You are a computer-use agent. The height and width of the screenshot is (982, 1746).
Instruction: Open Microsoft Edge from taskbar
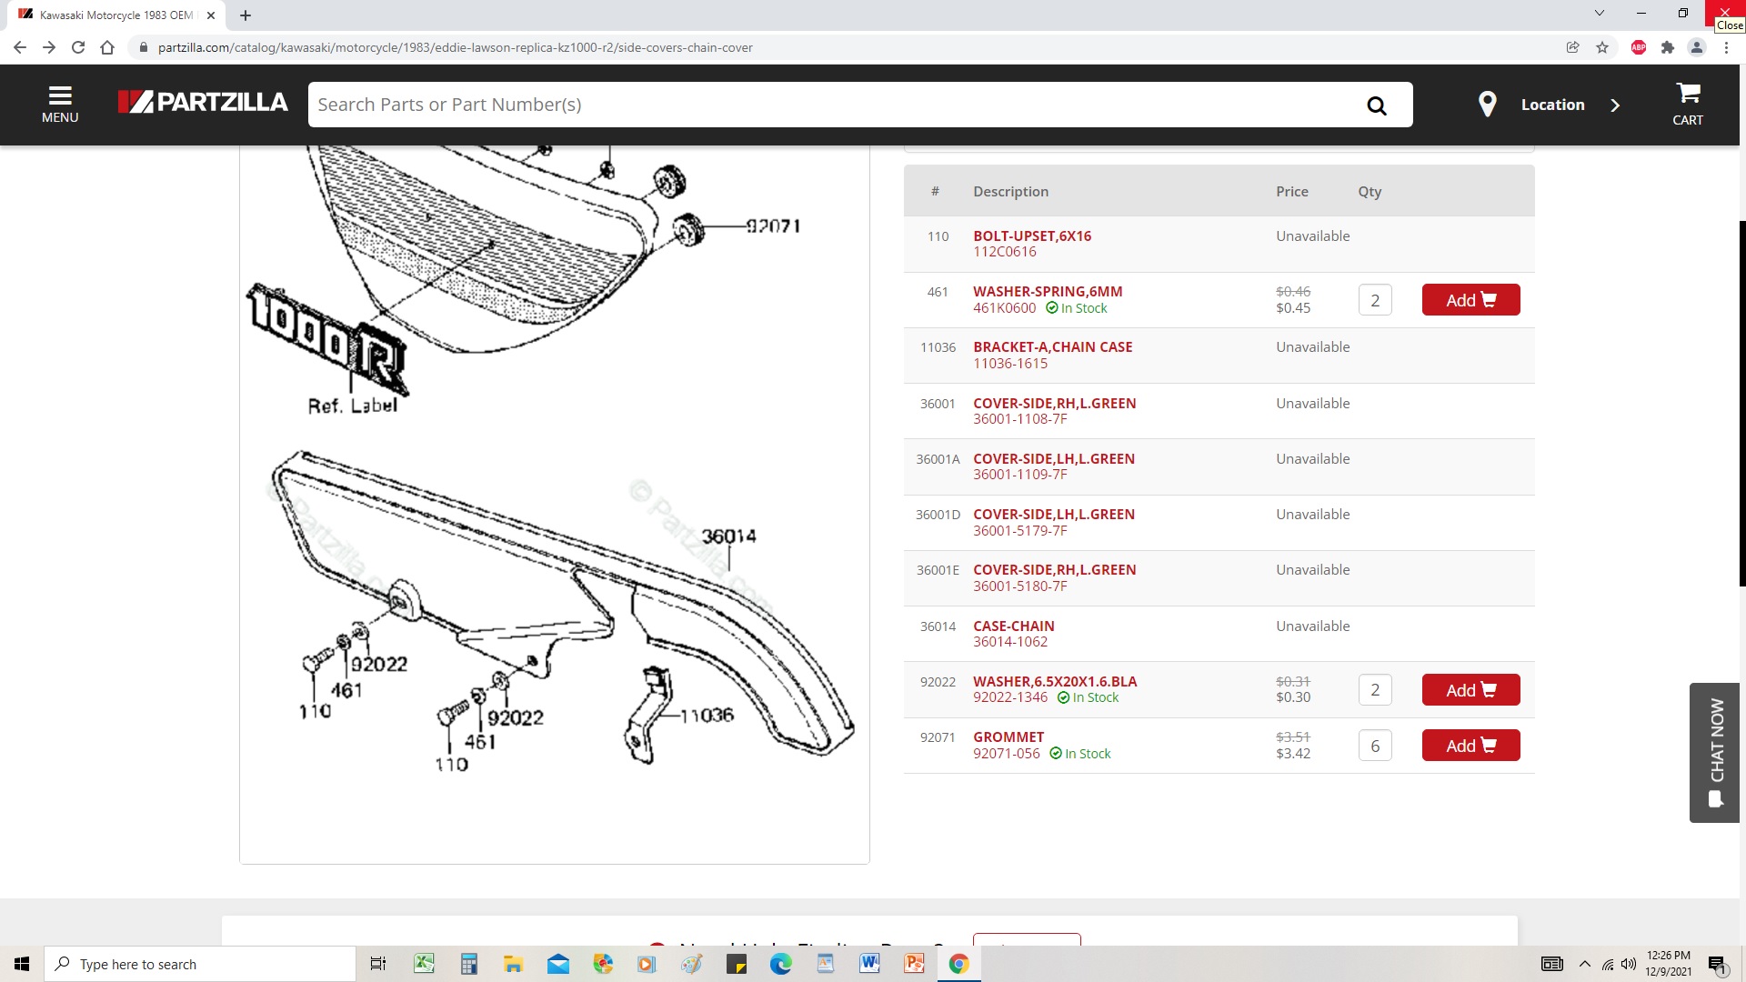780,964
